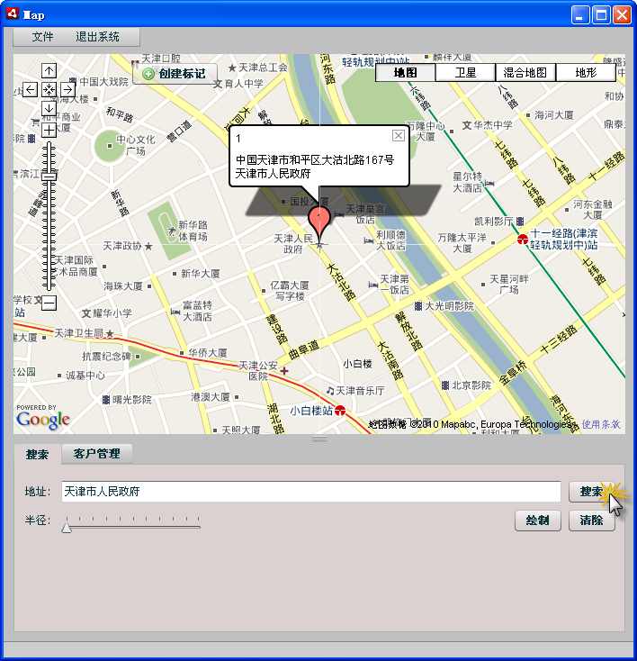Image resolution: width=637 pixels, height=661 pixels.
Task: Click the 北京影院 cinema icon
Action: pyautogui.click(x=444, y=385)
